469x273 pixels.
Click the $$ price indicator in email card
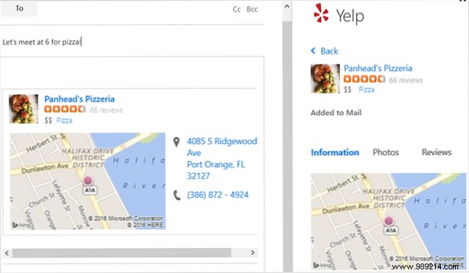coord(48,120)
